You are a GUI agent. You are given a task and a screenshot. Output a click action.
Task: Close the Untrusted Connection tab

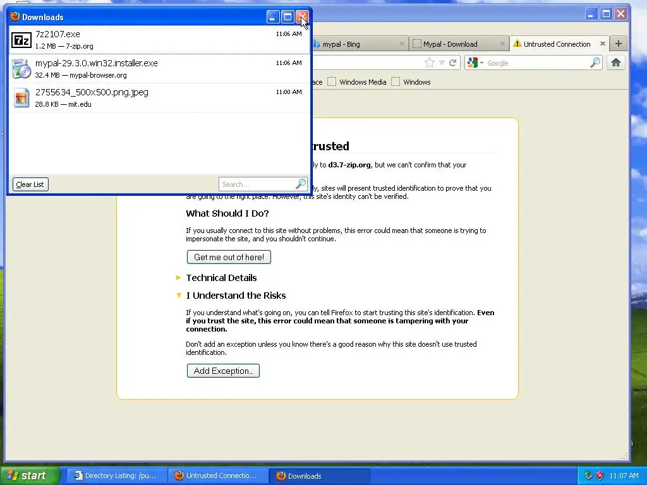(602, 44)
